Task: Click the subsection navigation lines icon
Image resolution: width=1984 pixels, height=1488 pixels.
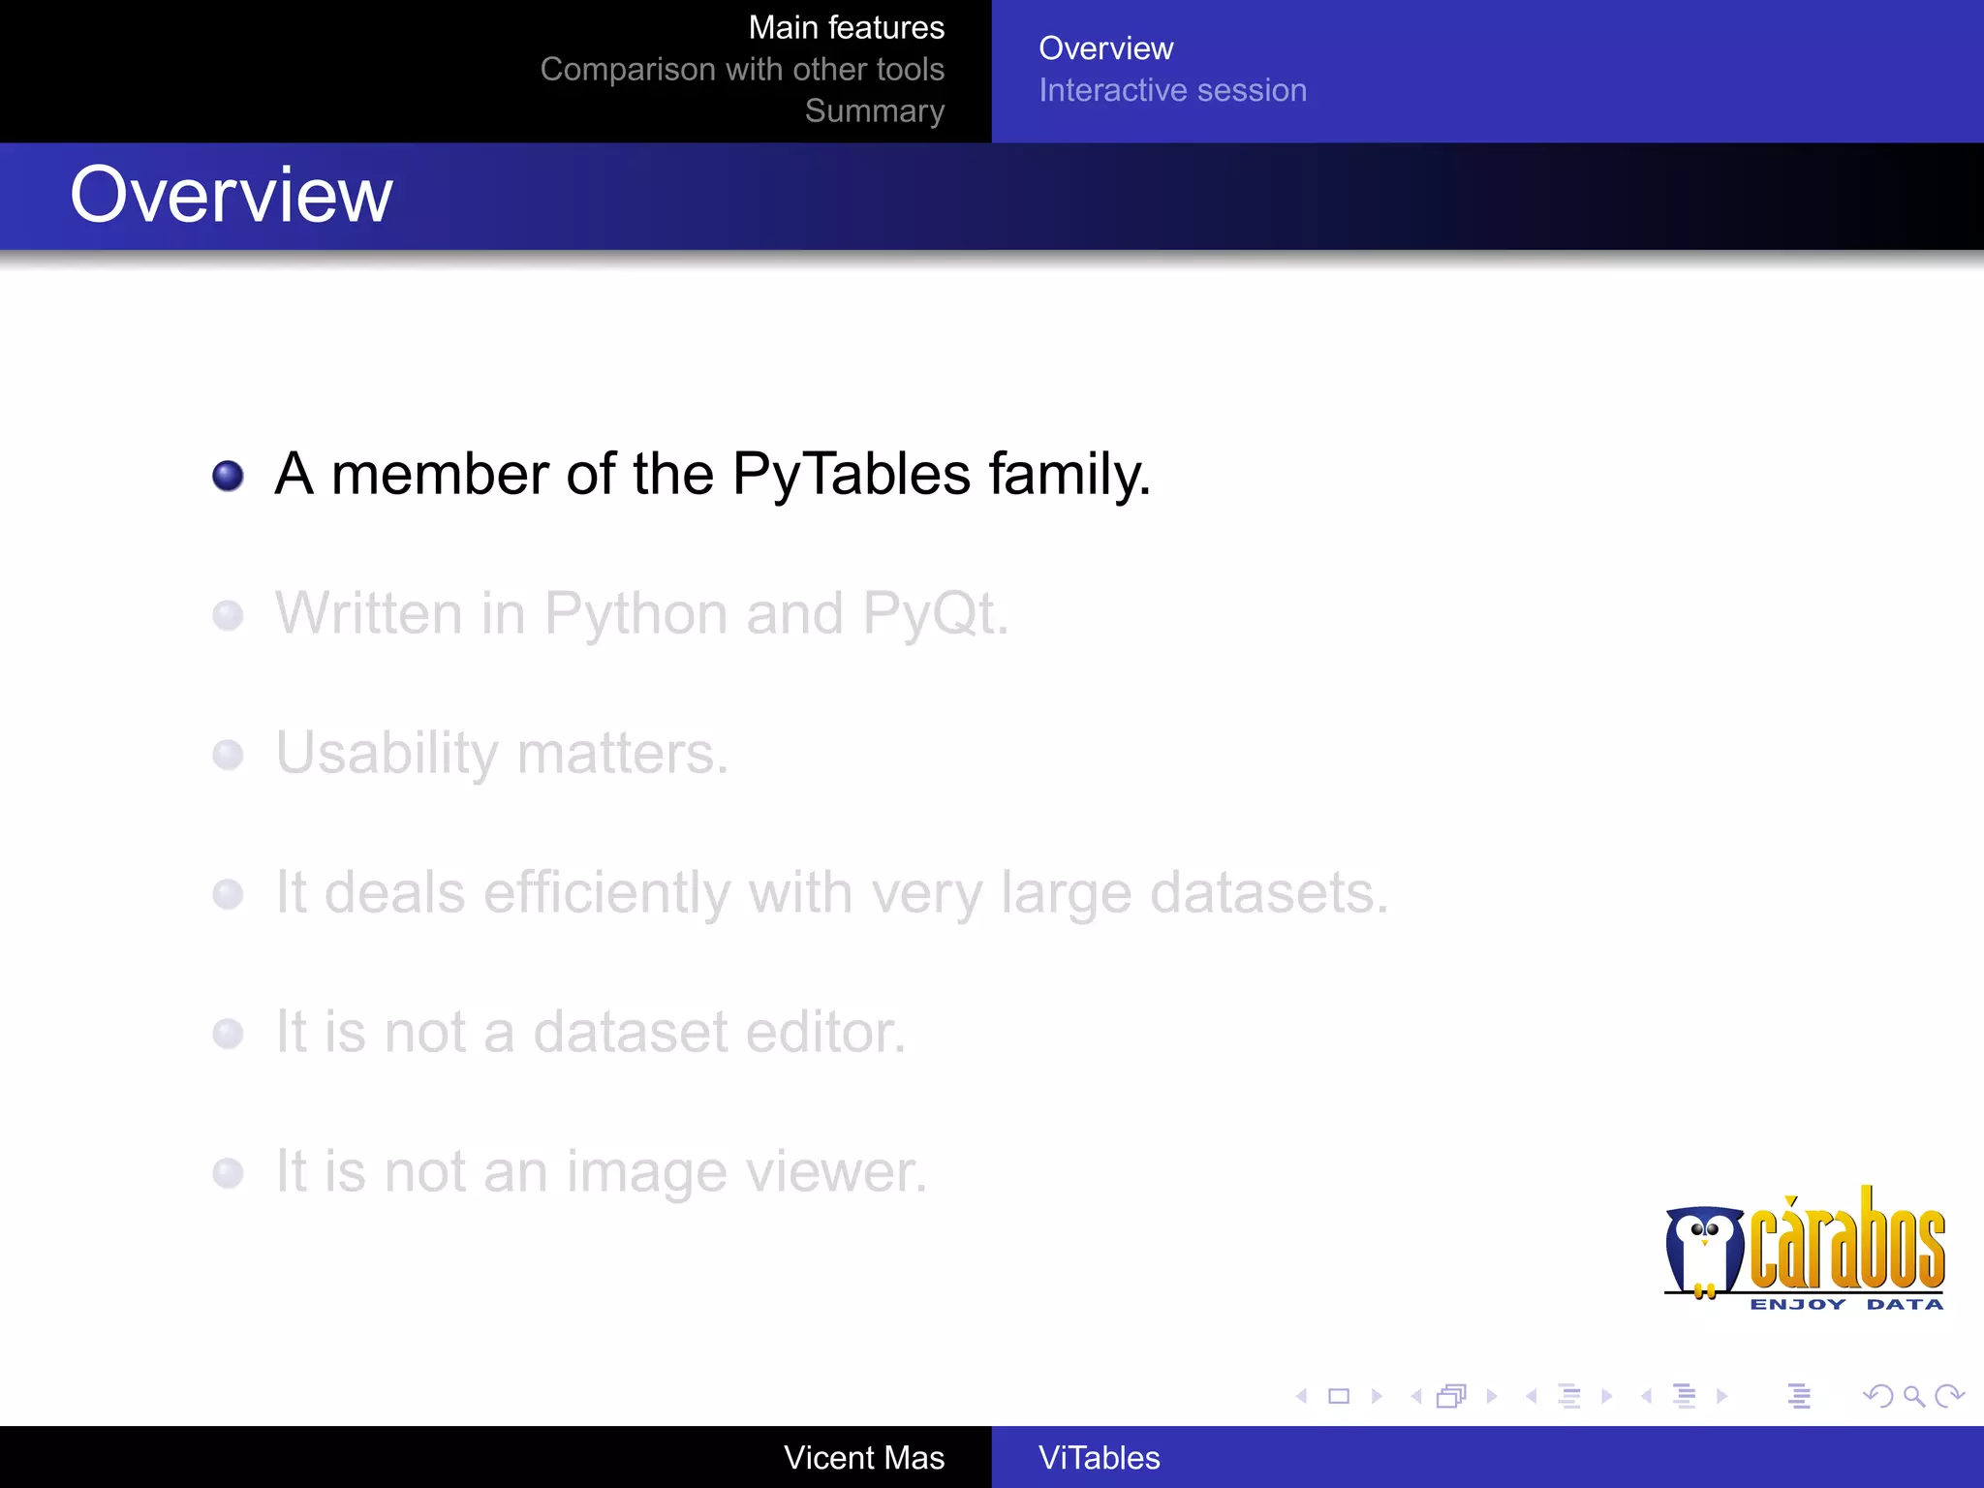Action: (x=1569, y=1396)
